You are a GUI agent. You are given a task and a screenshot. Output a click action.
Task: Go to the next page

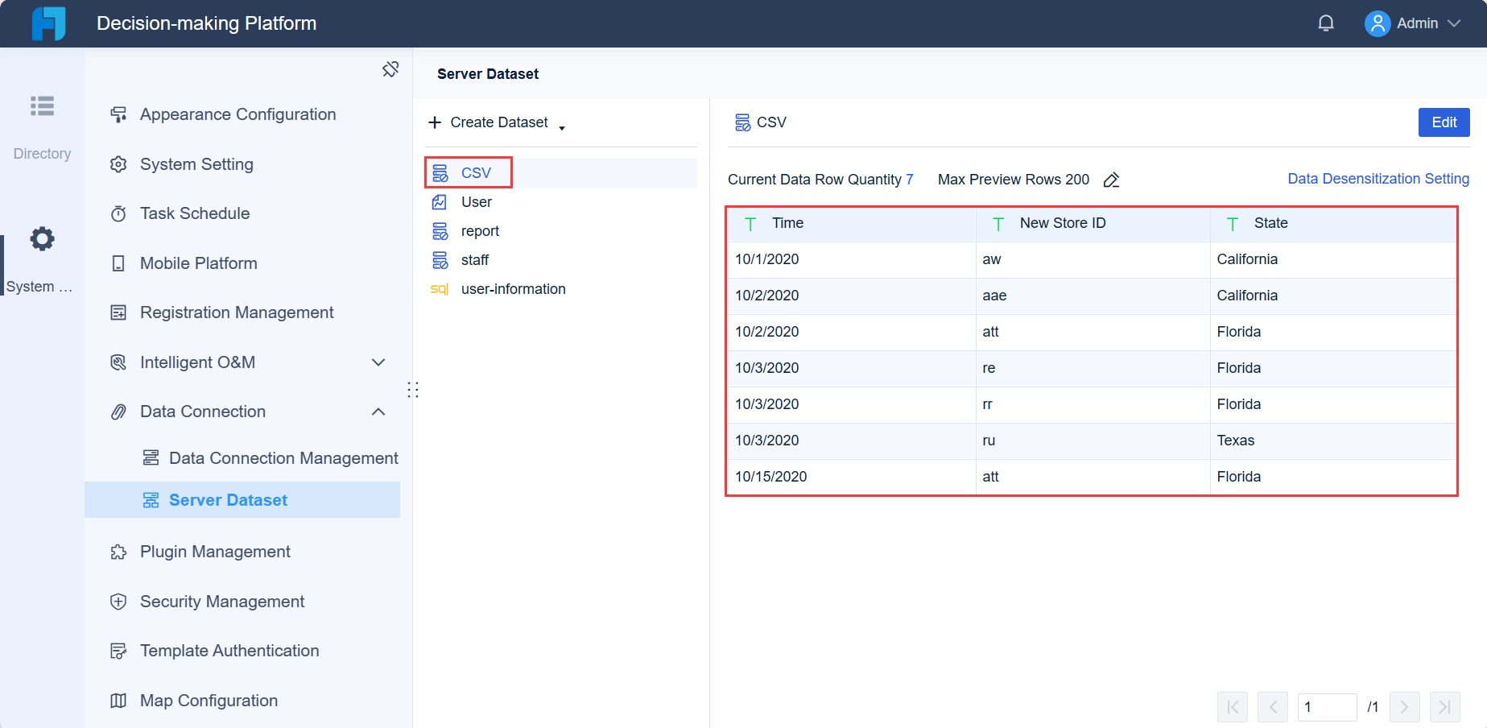click(1404, 707)
